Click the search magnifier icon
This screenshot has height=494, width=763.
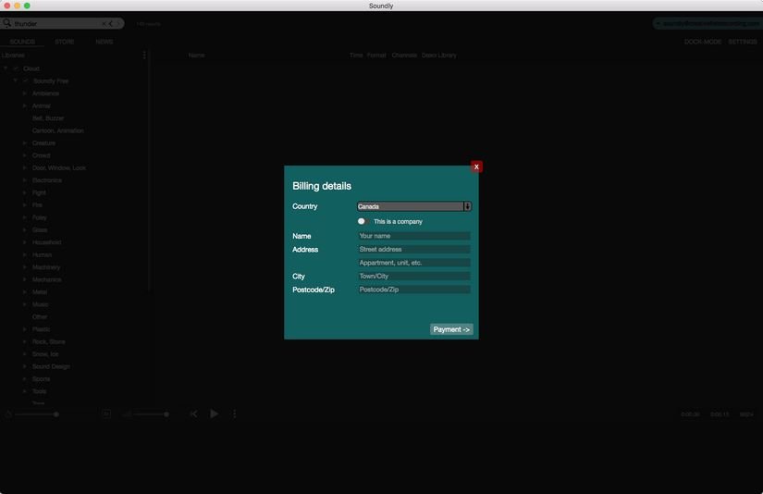coord(7,23)
